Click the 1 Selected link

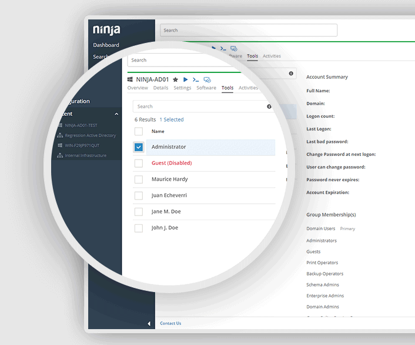coord(172,120)
